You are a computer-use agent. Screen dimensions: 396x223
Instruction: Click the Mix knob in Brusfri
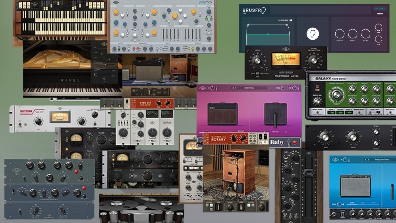click(x=379, y=39)
